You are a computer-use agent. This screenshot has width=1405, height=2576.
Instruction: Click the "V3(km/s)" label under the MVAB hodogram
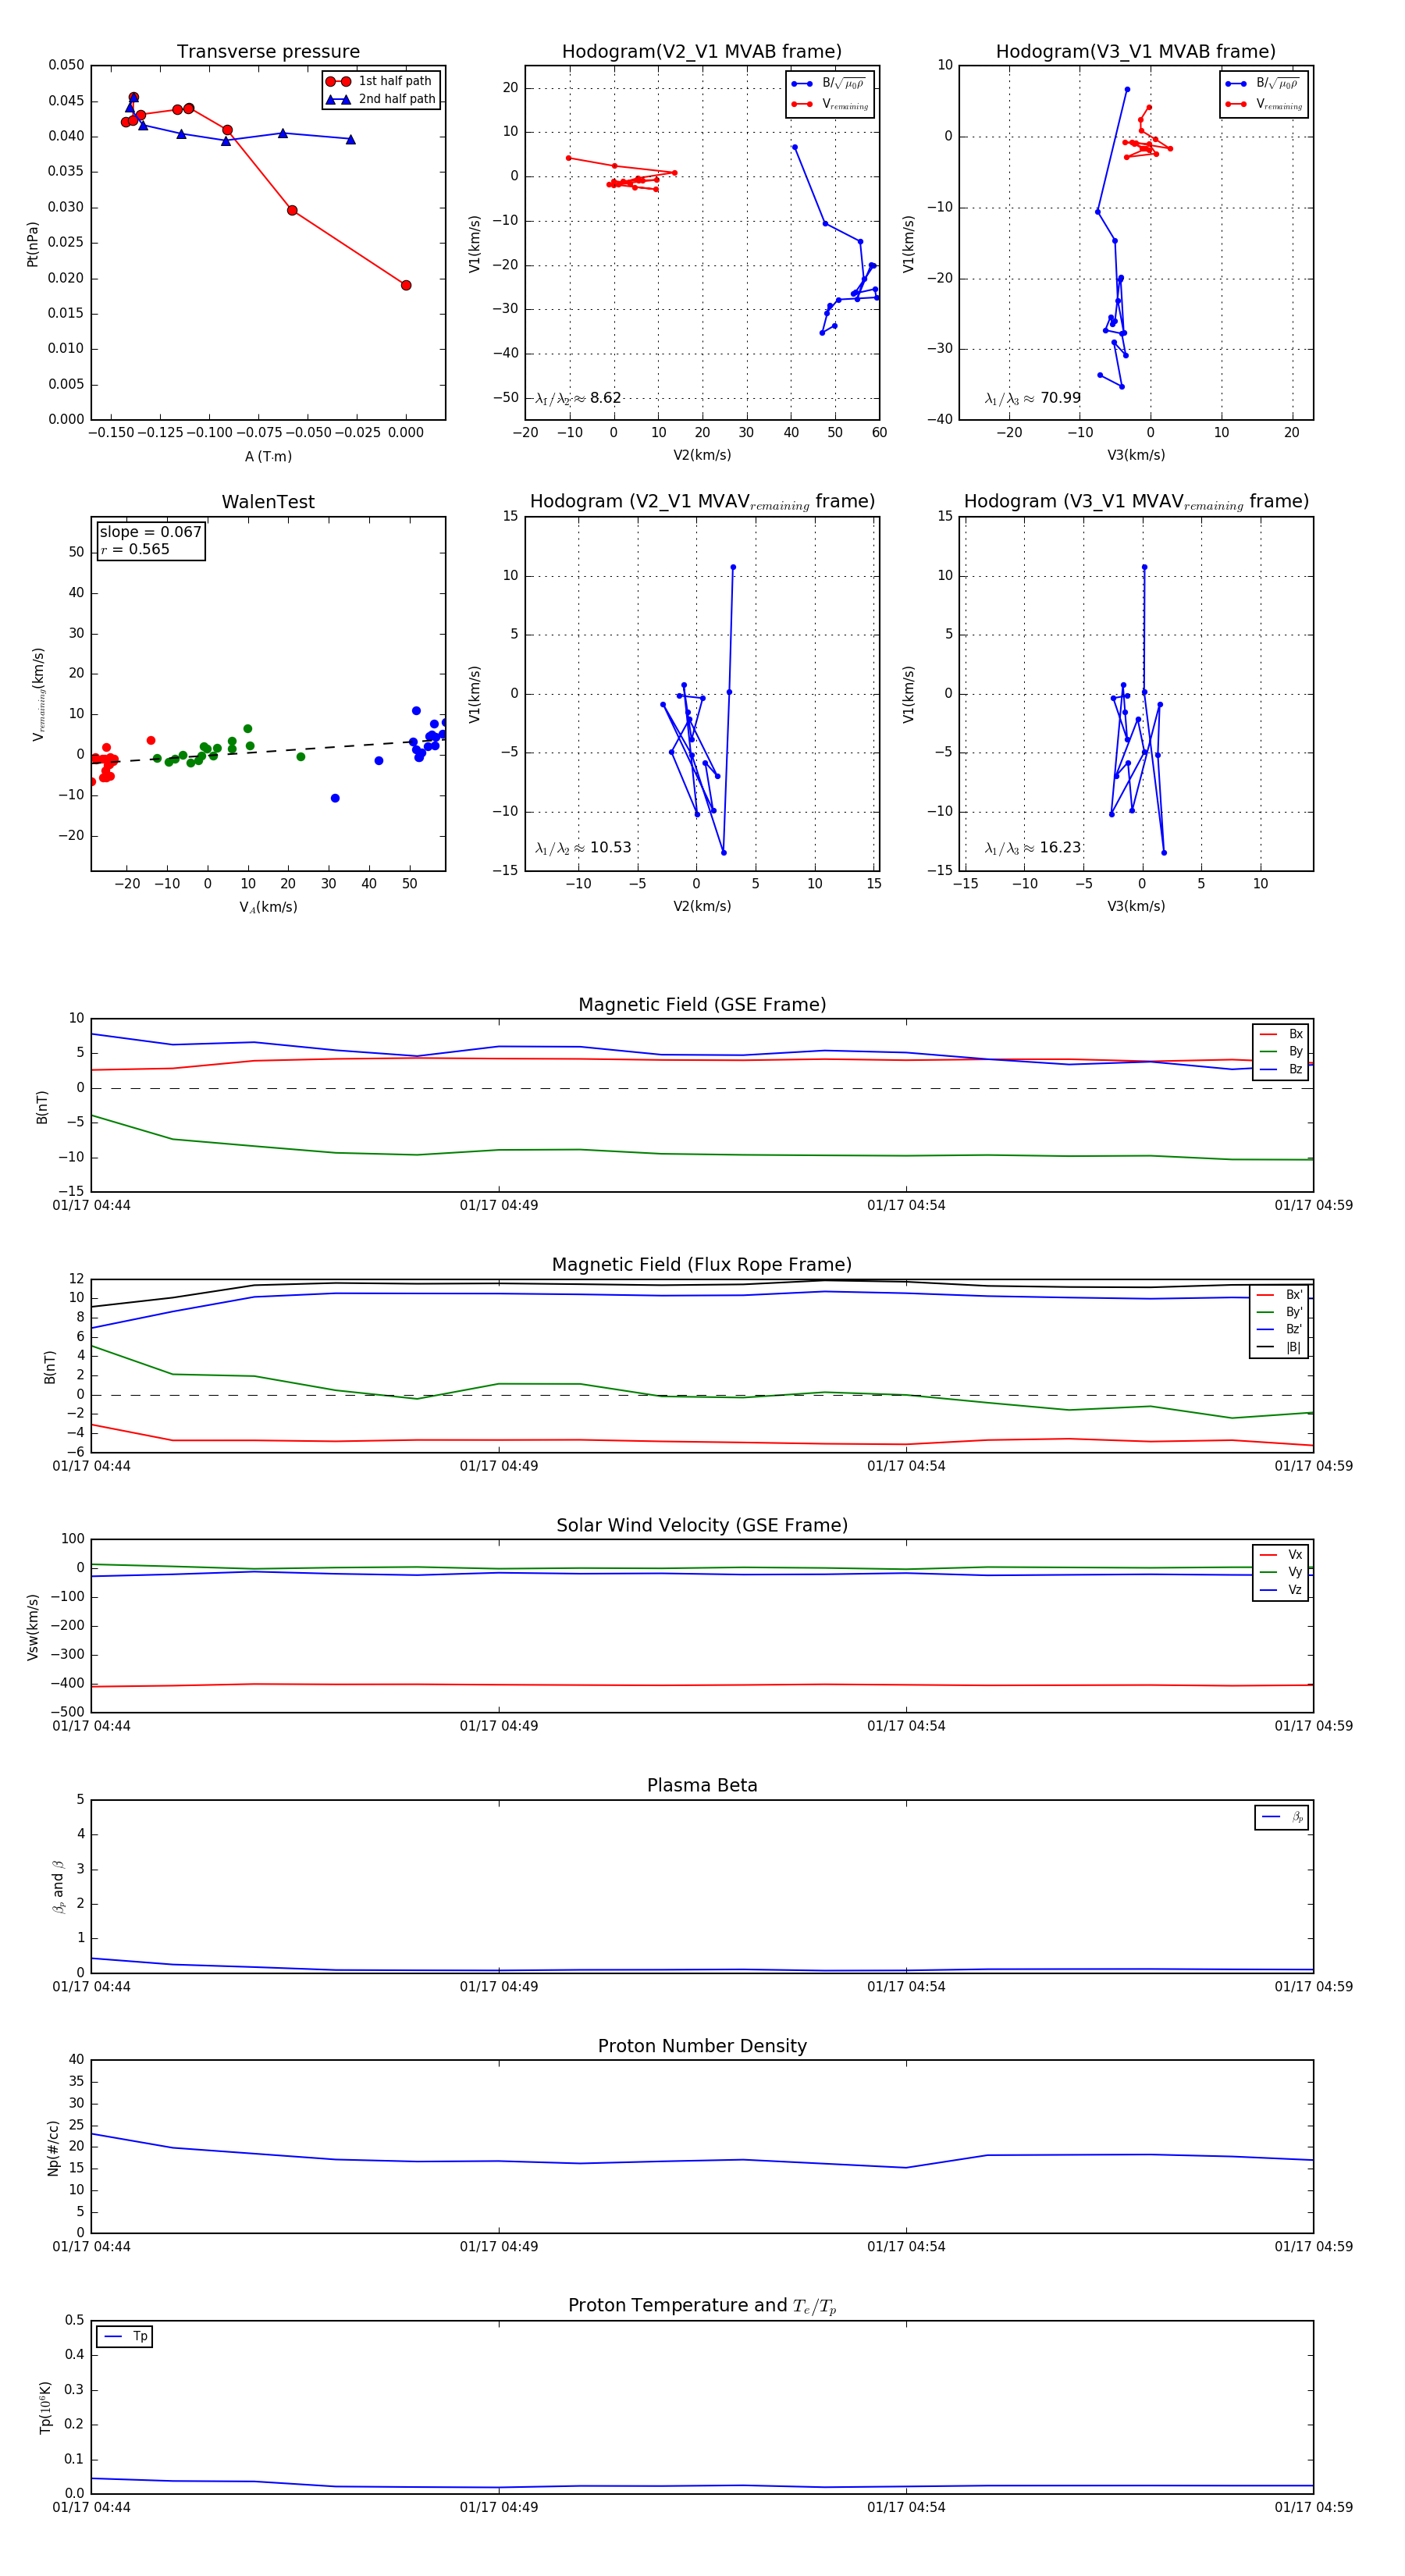(x=1136, y=455)
